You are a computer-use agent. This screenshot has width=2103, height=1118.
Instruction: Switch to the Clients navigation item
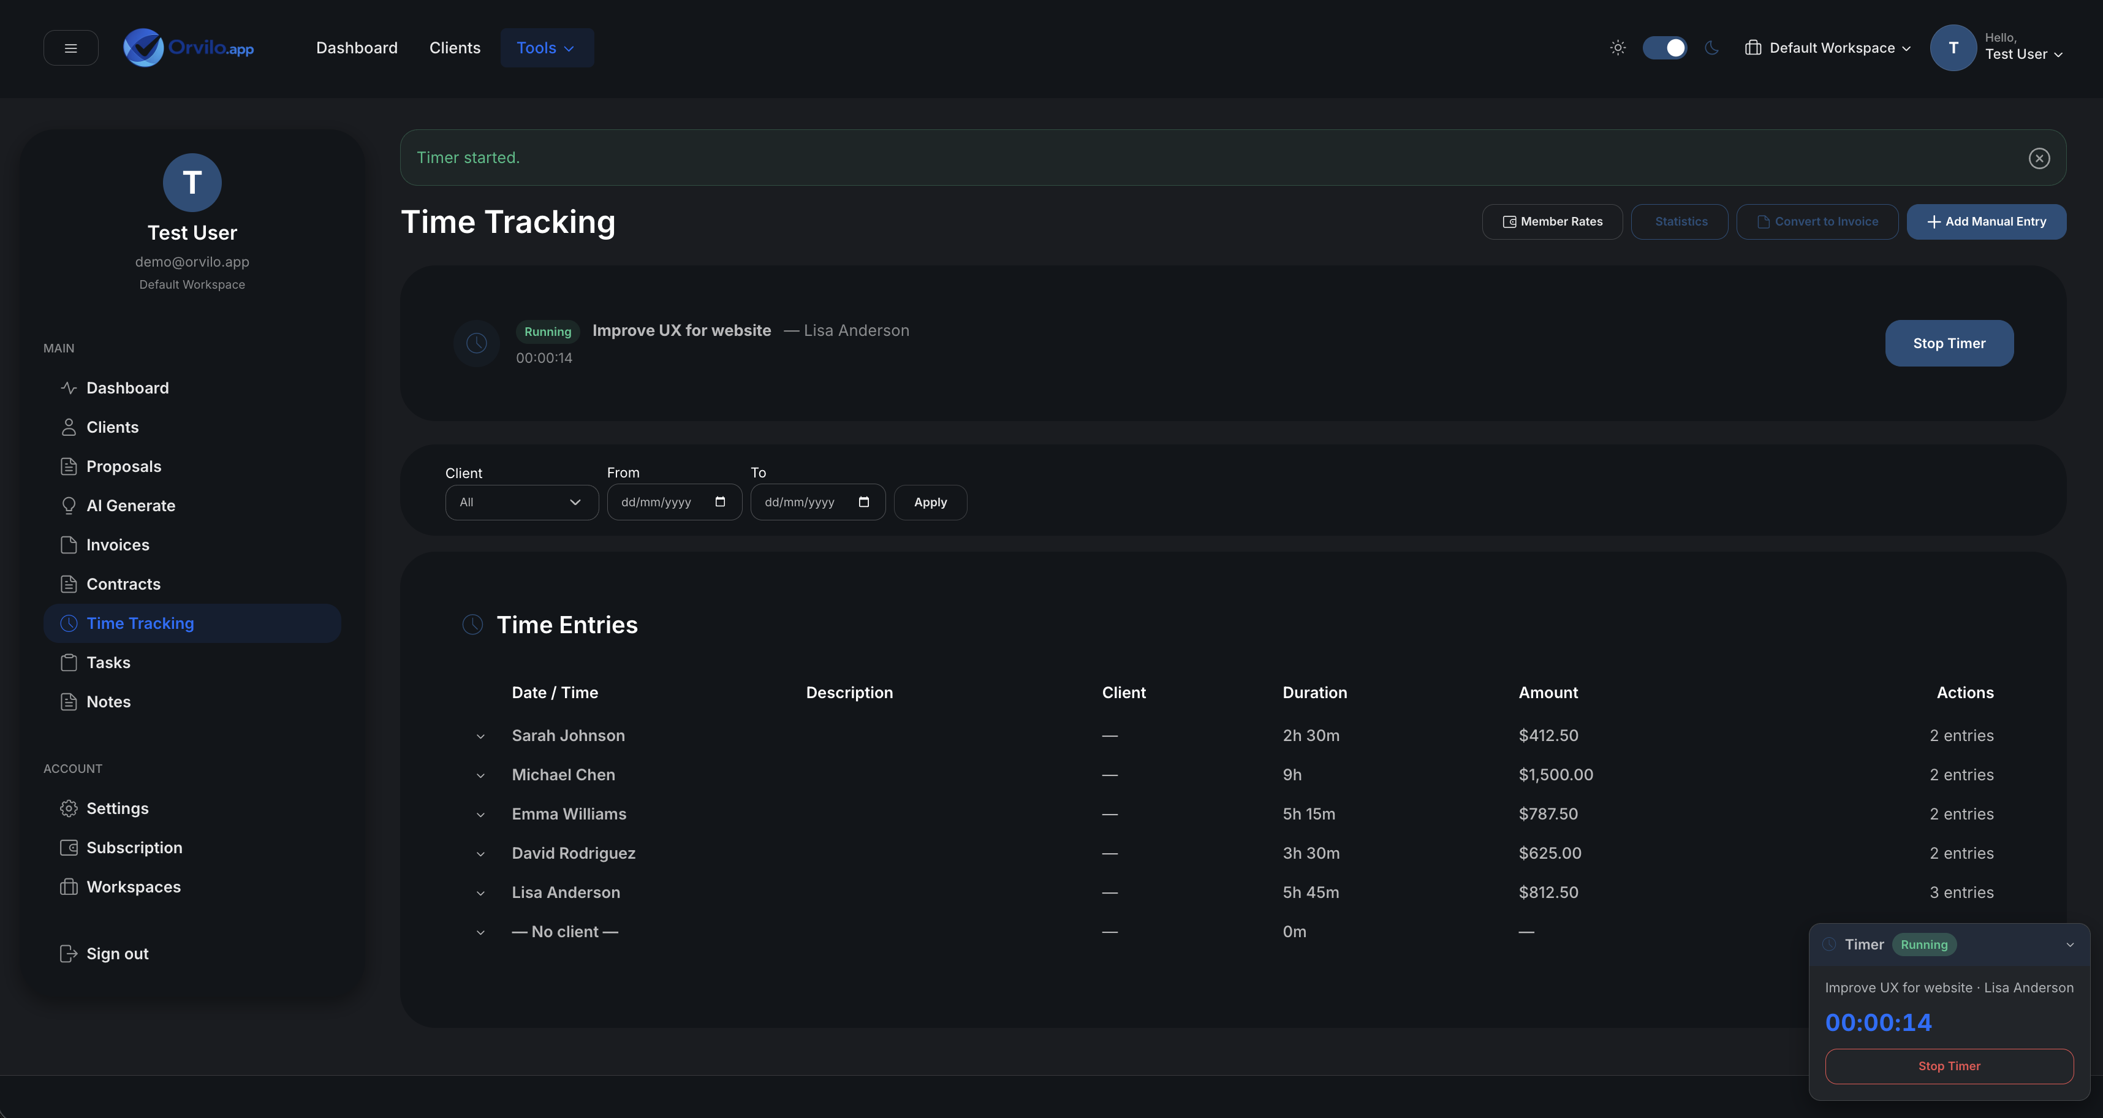455,47
